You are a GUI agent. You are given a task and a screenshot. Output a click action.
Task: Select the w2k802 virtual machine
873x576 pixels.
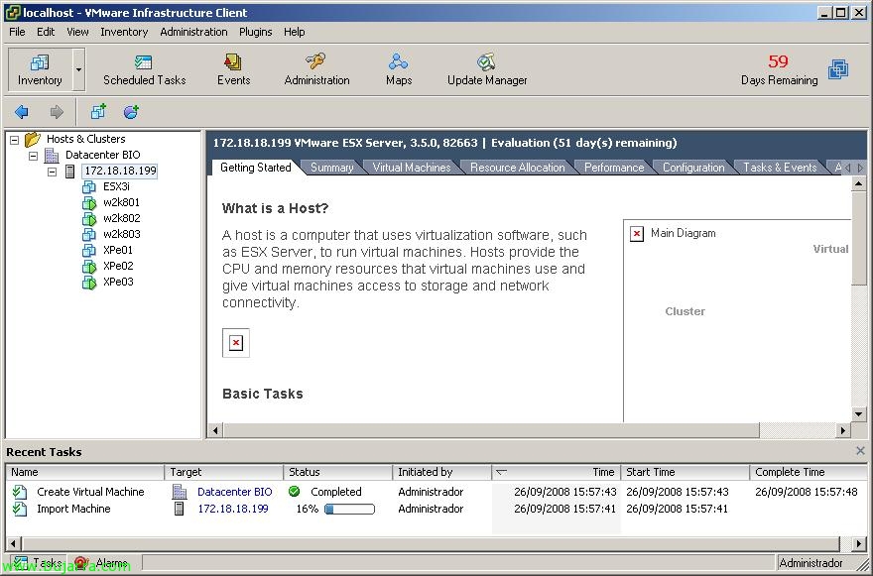click(x=121, y=218)
